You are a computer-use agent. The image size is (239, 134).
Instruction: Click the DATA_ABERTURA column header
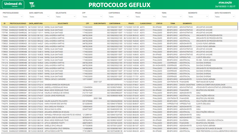pos(36,23)
